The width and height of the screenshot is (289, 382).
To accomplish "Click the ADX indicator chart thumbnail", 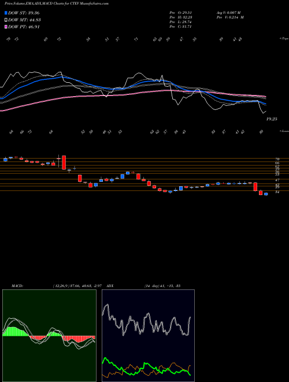I will point(148,336).
